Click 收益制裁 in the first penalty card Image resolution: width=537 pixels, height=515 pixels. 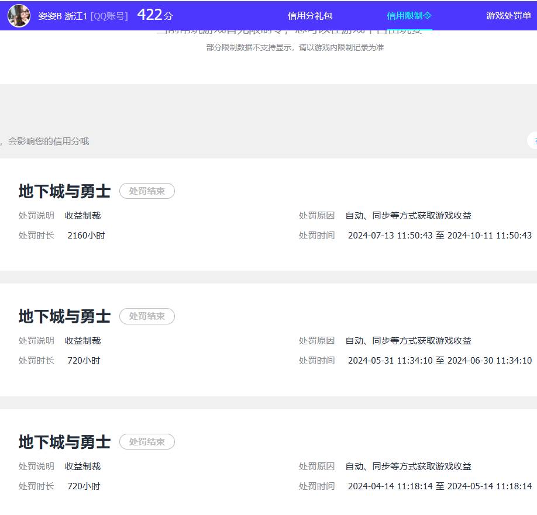tap(82, 215)
